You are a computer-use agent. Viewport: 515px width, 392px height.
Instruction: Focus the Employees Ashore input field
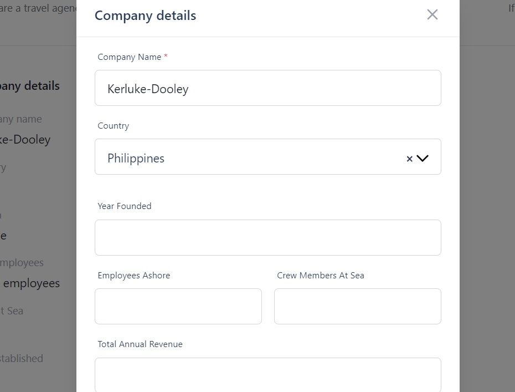pos(178,306)
